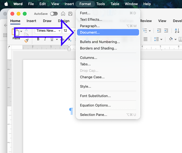The width and height of the screenshot is (182, 153).
Task: Click the tab stop selector on ruler
Action: (x=9, y=47)
